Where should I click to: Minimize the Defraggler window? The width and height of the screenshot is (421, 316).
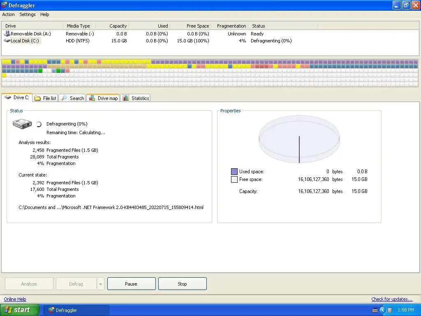397,5
